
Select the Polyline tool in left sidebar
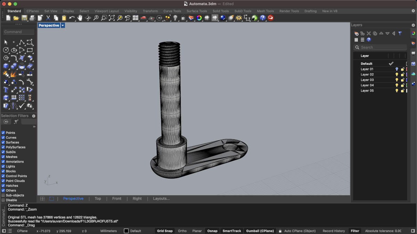pos(22,42)
